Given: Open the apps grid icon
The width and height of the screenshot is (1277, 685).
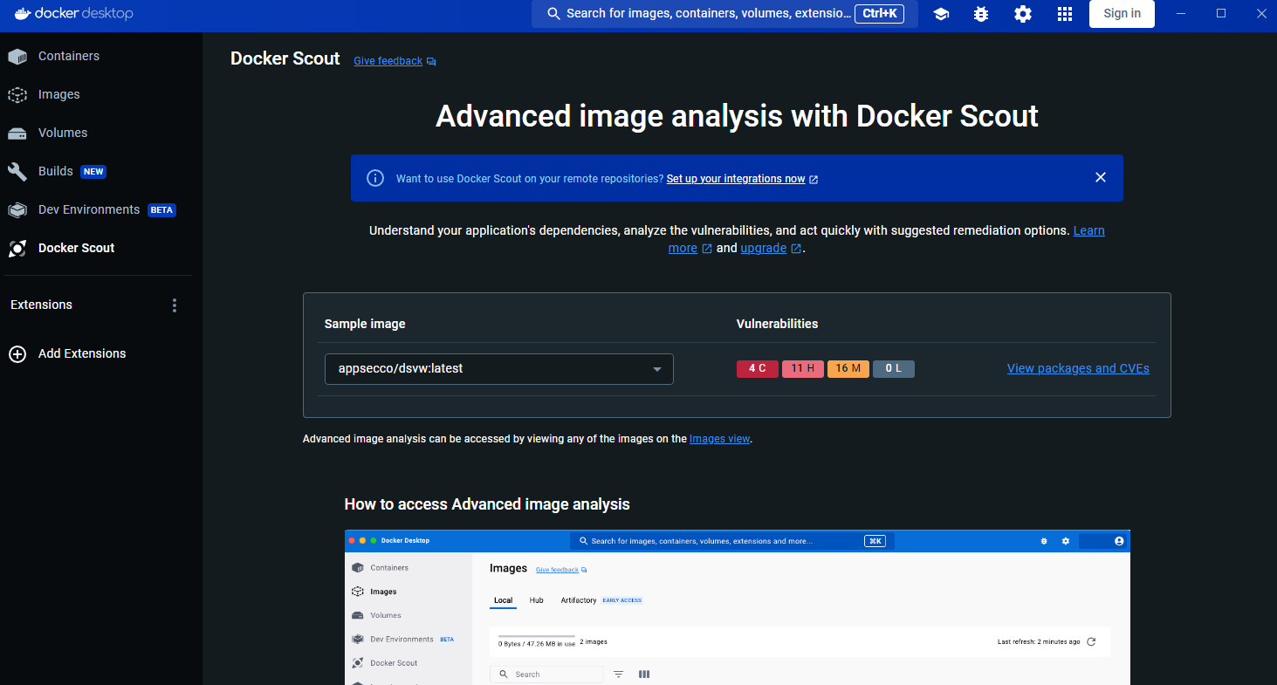Looking at the screenshot, I should 1064,14.
